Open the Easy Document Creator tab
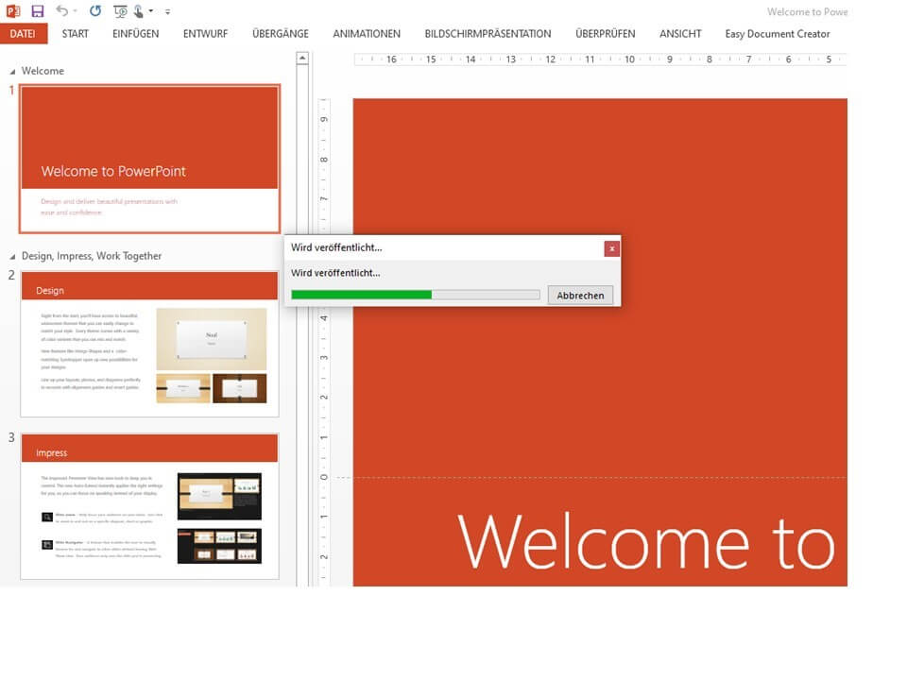The height and width of the screenshot is (680, 907). pos(778,34)
